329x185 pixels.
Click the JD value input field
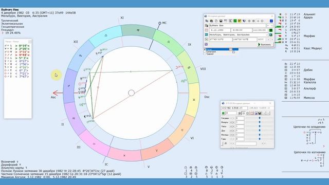pos(246,144)
